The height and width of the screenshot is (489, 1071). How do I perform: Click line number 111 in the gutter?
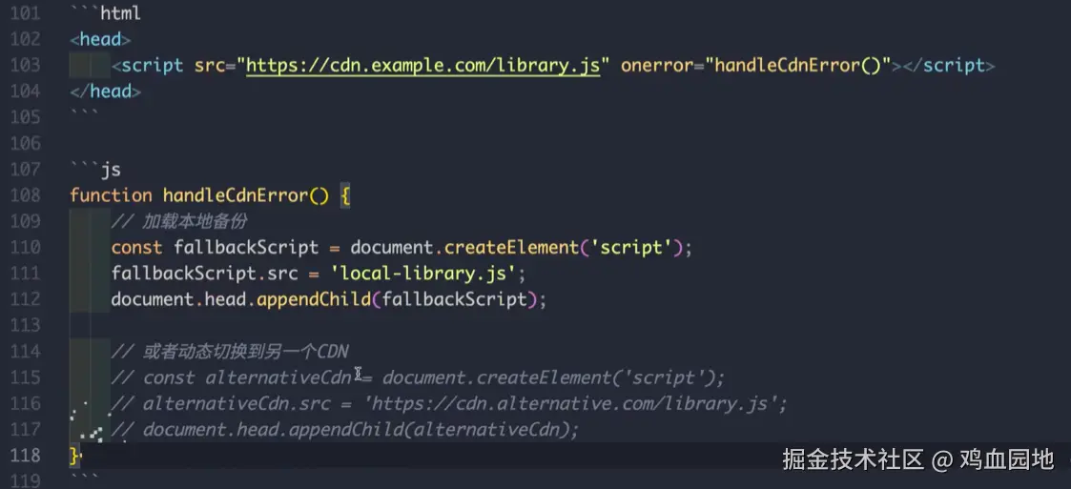pyautogui.click(x=25, y=274)
